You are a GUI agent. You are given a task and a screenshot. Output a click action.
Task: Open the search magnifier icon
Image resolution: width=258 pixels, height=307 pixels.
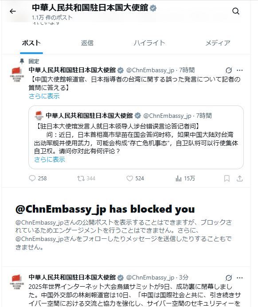[236, 11]
